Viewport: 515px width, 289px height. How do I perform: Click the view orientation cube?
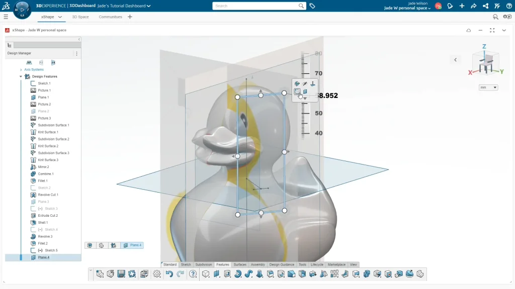486,63
